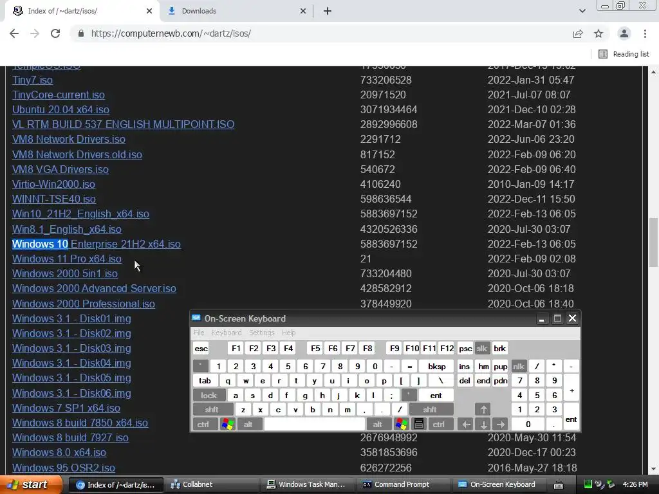Toggle the left ctrl key on keyboard
The image size is (659, 494).
(x=204, y=425)
